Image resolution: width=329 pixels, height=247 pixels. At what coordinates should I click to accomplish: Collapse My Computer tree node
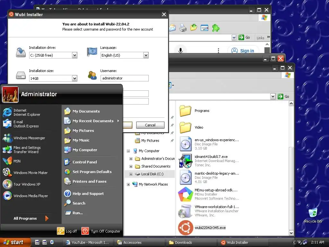click(x=129, y=151)
